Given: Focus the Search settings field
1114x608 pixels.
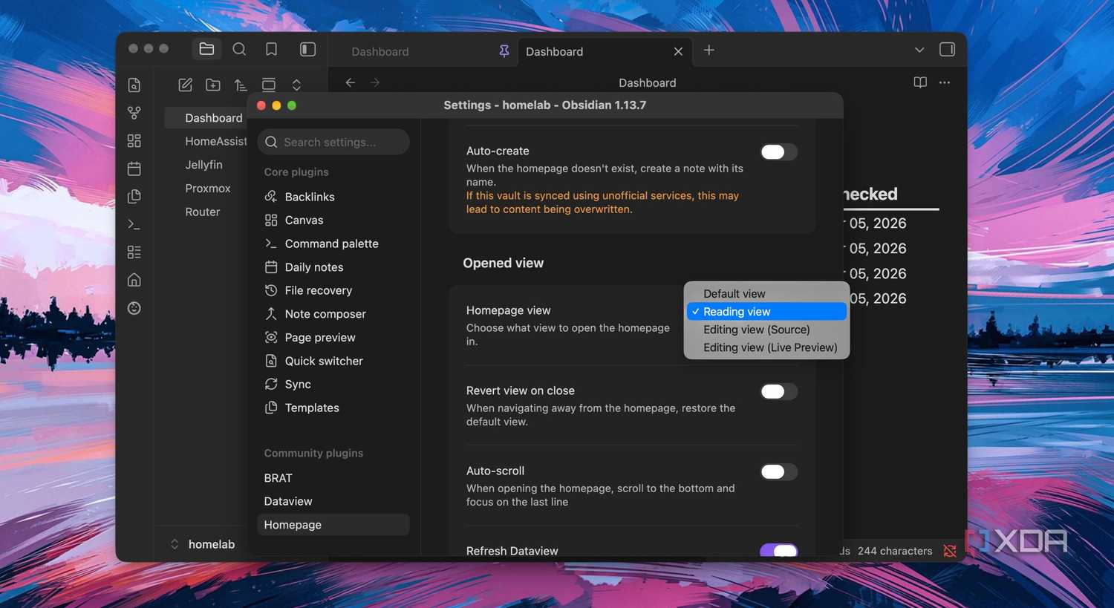Looking at the screenshot, I should (x=333, y=142).
